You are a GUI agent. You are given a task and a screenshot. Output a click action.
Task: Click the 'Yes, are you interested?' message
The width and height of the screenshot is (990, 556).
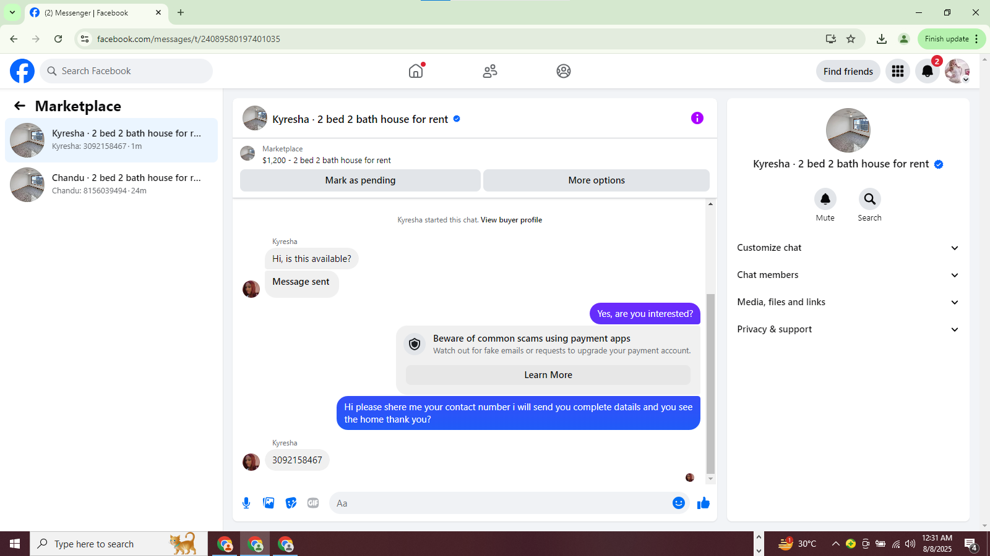pyautogui.click(x=645, y=314)
